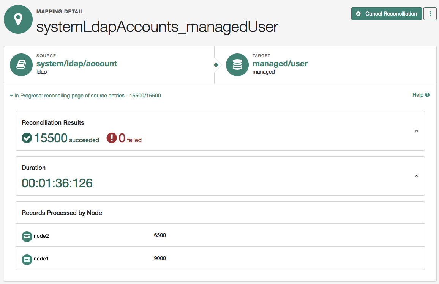Click the Help question mark icon
The height and width of the screenshot is (284, 439).
427,95
